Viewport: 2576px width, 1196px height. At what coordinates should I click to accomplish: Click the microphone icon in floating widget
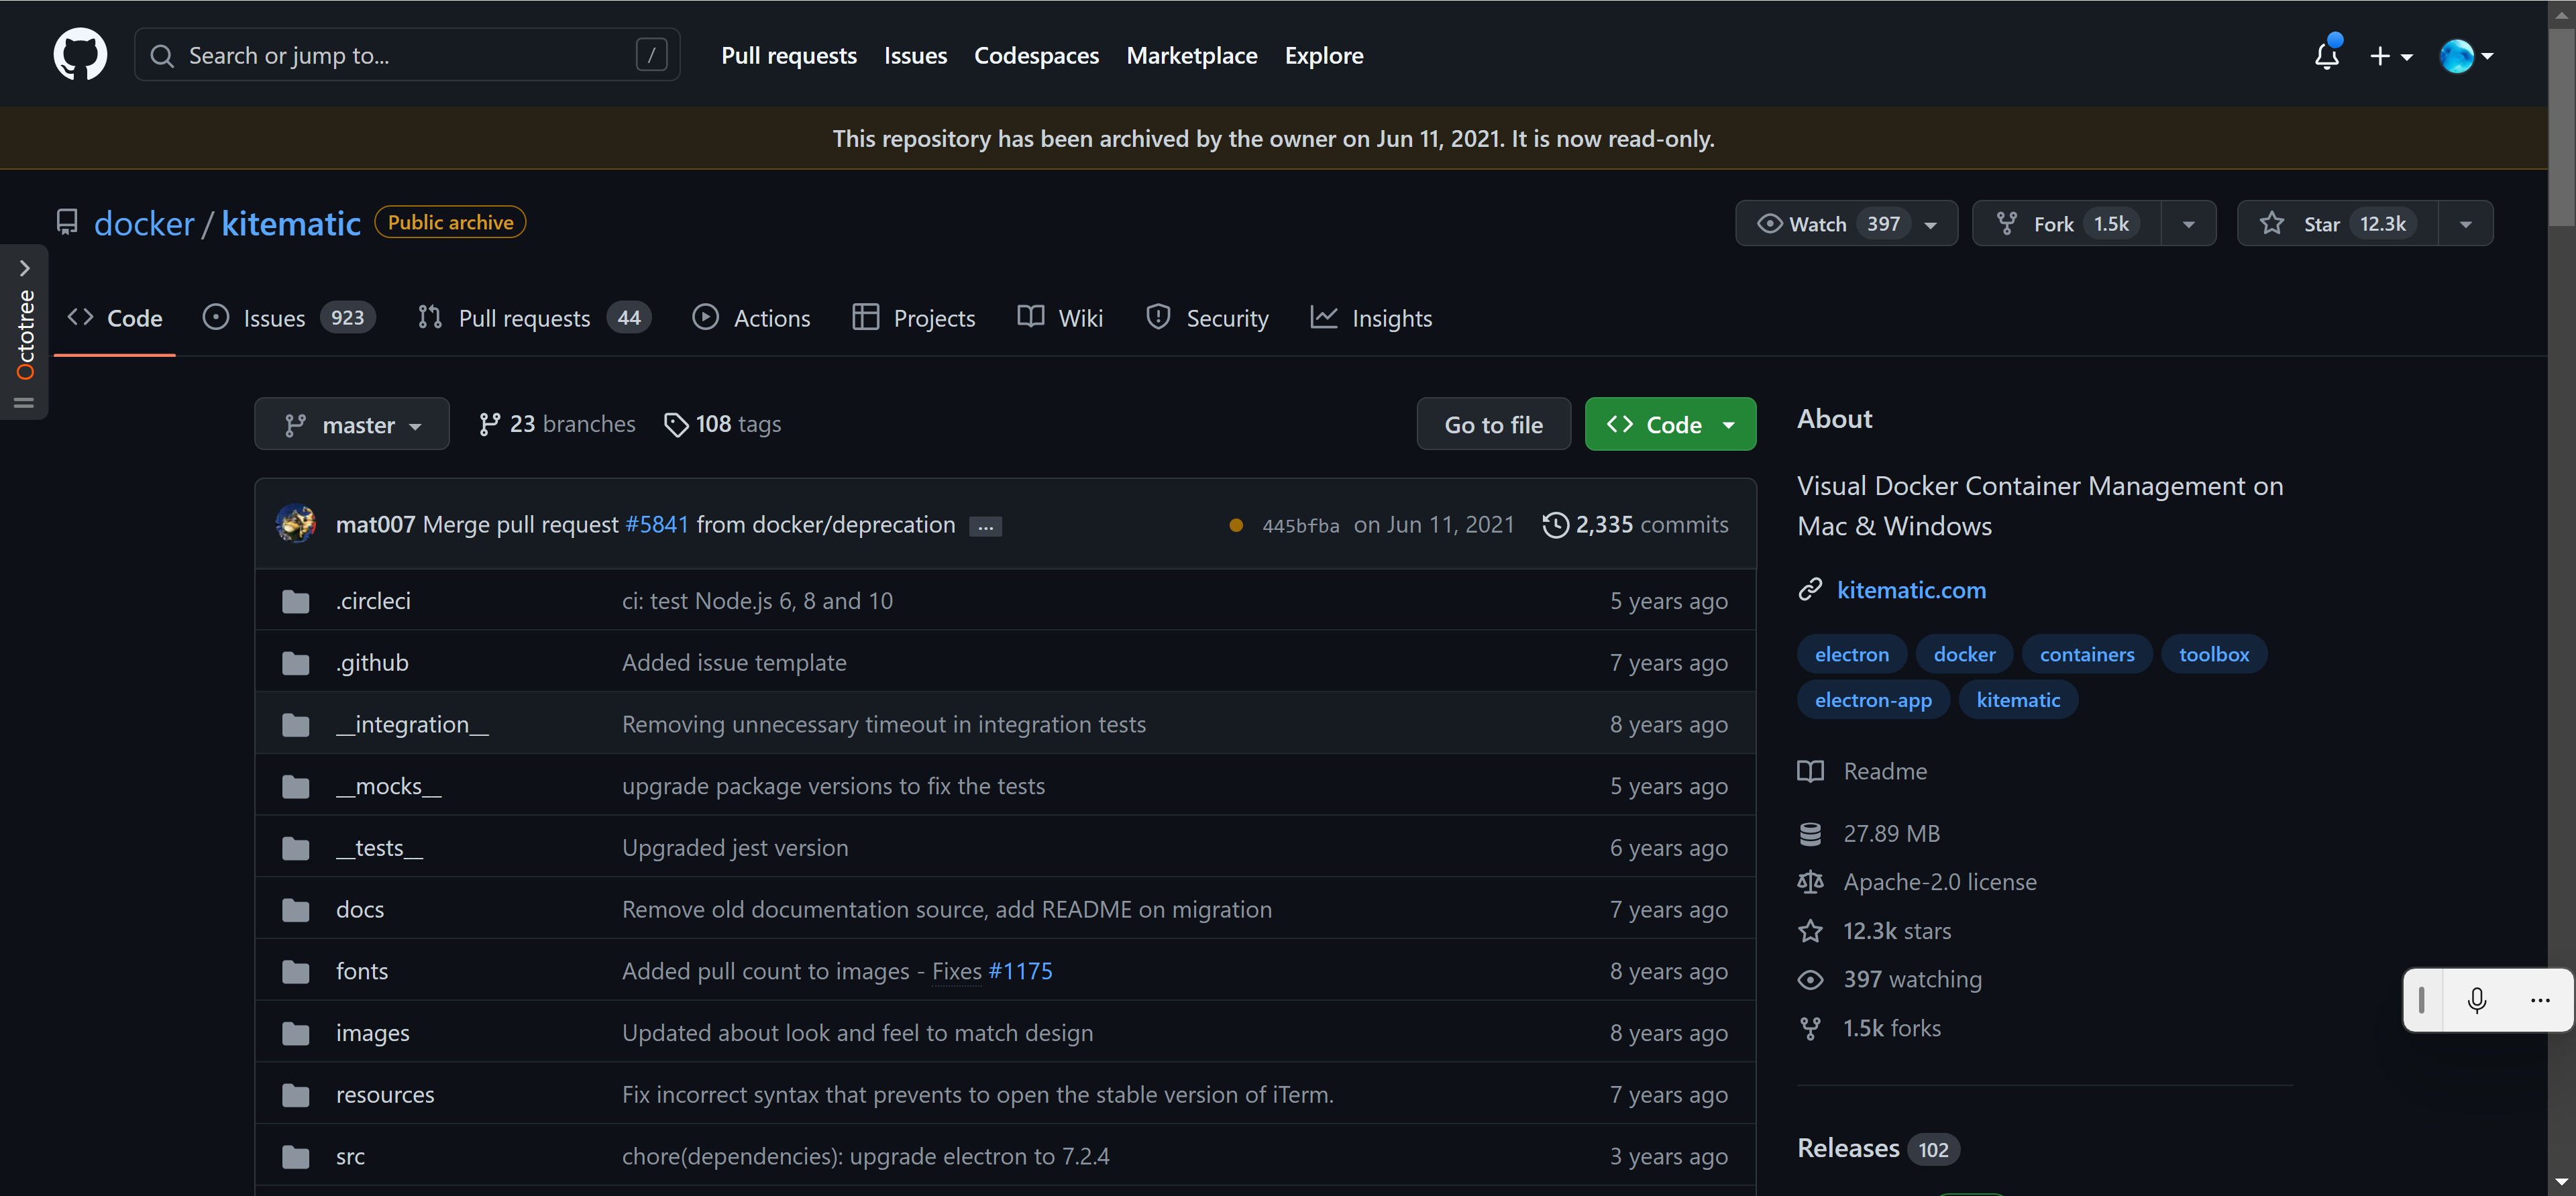(x=2476, y=1000)
